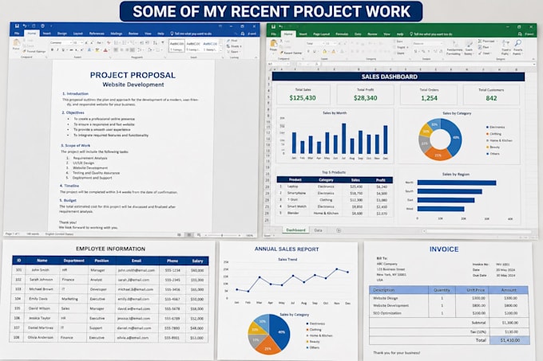The image size is (543, 361).
Task: Click the new sheet plus button
Action: tap(339, 230)
